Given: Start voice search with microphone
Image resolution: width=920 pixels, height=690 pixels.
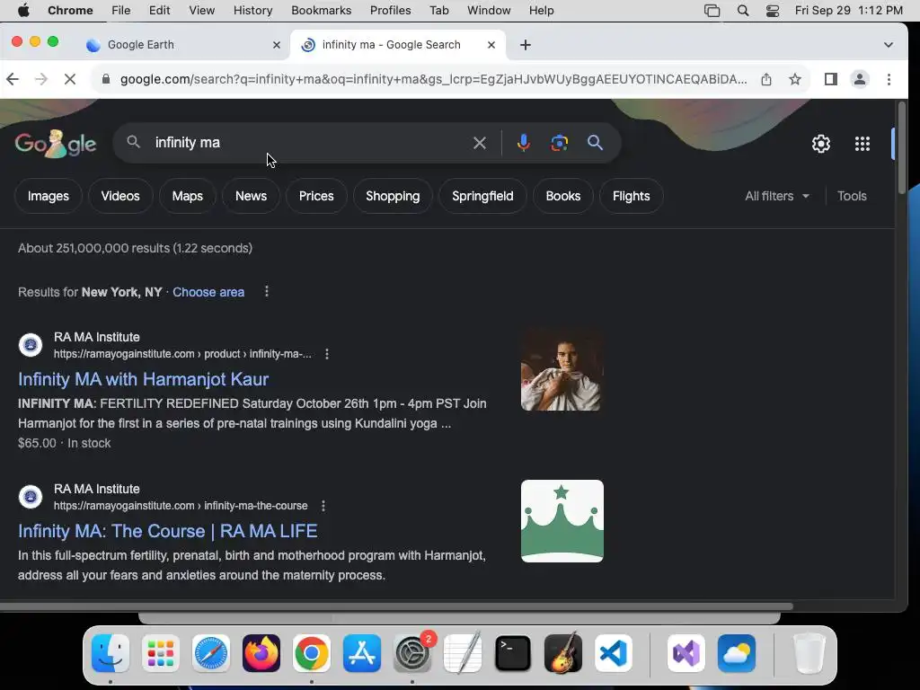Looking at the screenshot, I should (524, 143).
